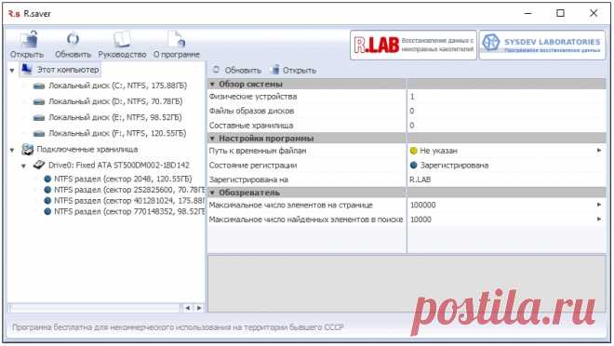Select NTFS раздел (сектор 2048, 120.55ГБ)
The image size is (614, 346).
pos(123,179)
